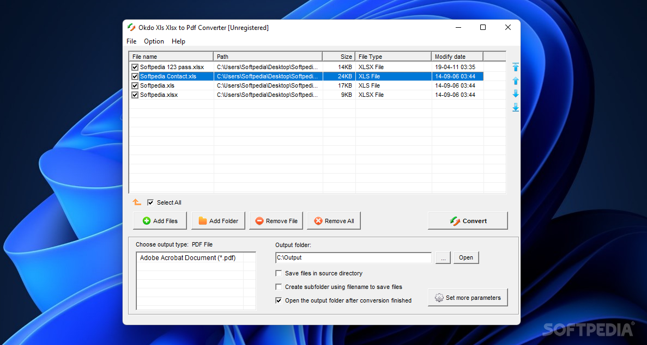Open the Help menu
The height and width of the screenshot is (345, 647).
(178, 41)
